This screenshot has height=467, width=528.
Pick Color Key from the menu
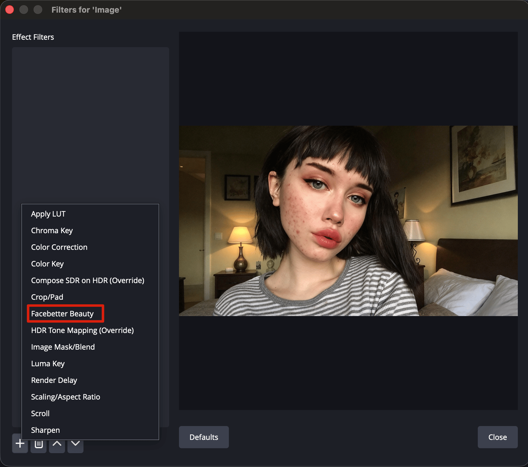click(x=90, y=264)
